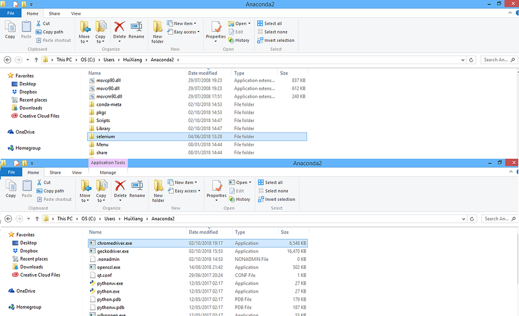Refresh the lower window address bar
The height and width of the screenshot is (316, 519).
pyautogui.click(x=472, y=219)
